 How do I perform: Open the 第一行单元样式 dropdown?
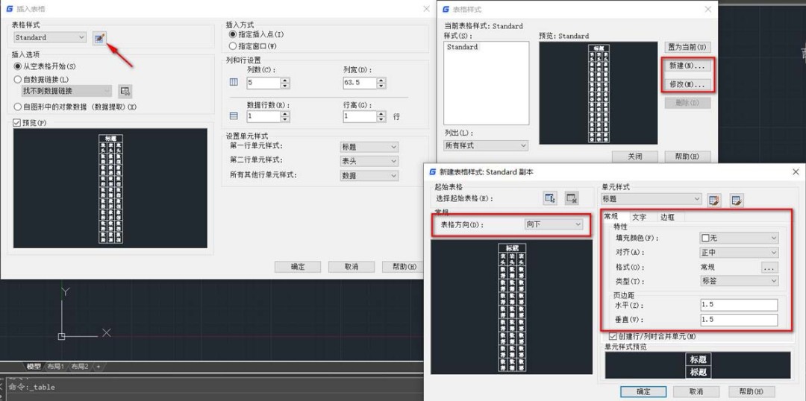click(x=369, y=147)
